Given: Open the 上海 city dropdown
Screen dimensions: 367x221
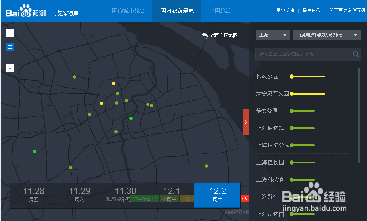Looking at the screenshot, I should (272, 34).
